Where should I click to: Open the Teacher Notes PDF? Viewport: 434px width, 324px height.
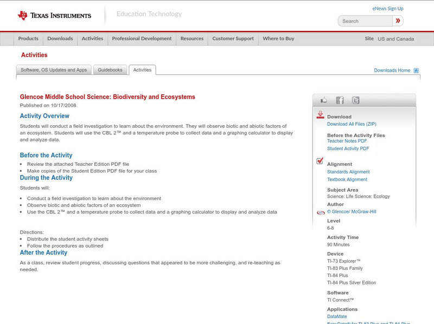[x=347, y=141]
